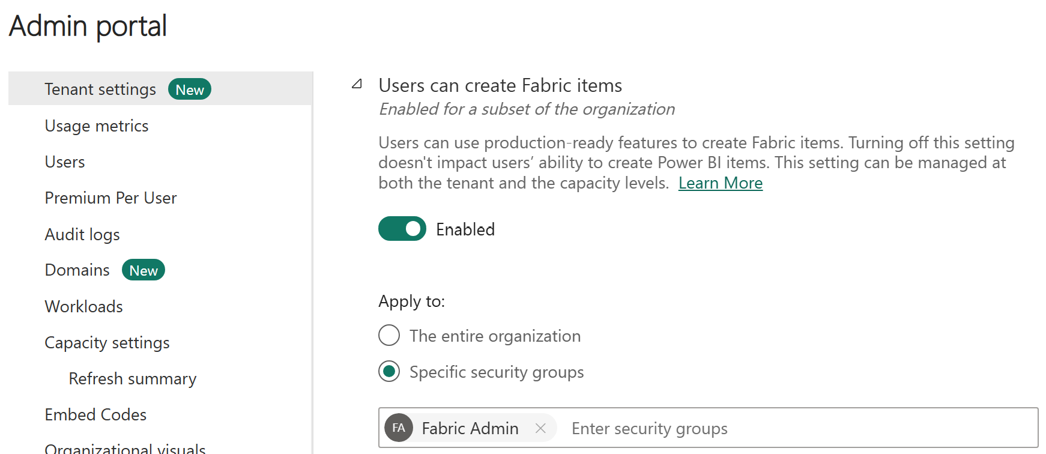Navigate to Premium Per User
The height and width of the screenshot is (454, 1046).
click(x=110, y=198)
